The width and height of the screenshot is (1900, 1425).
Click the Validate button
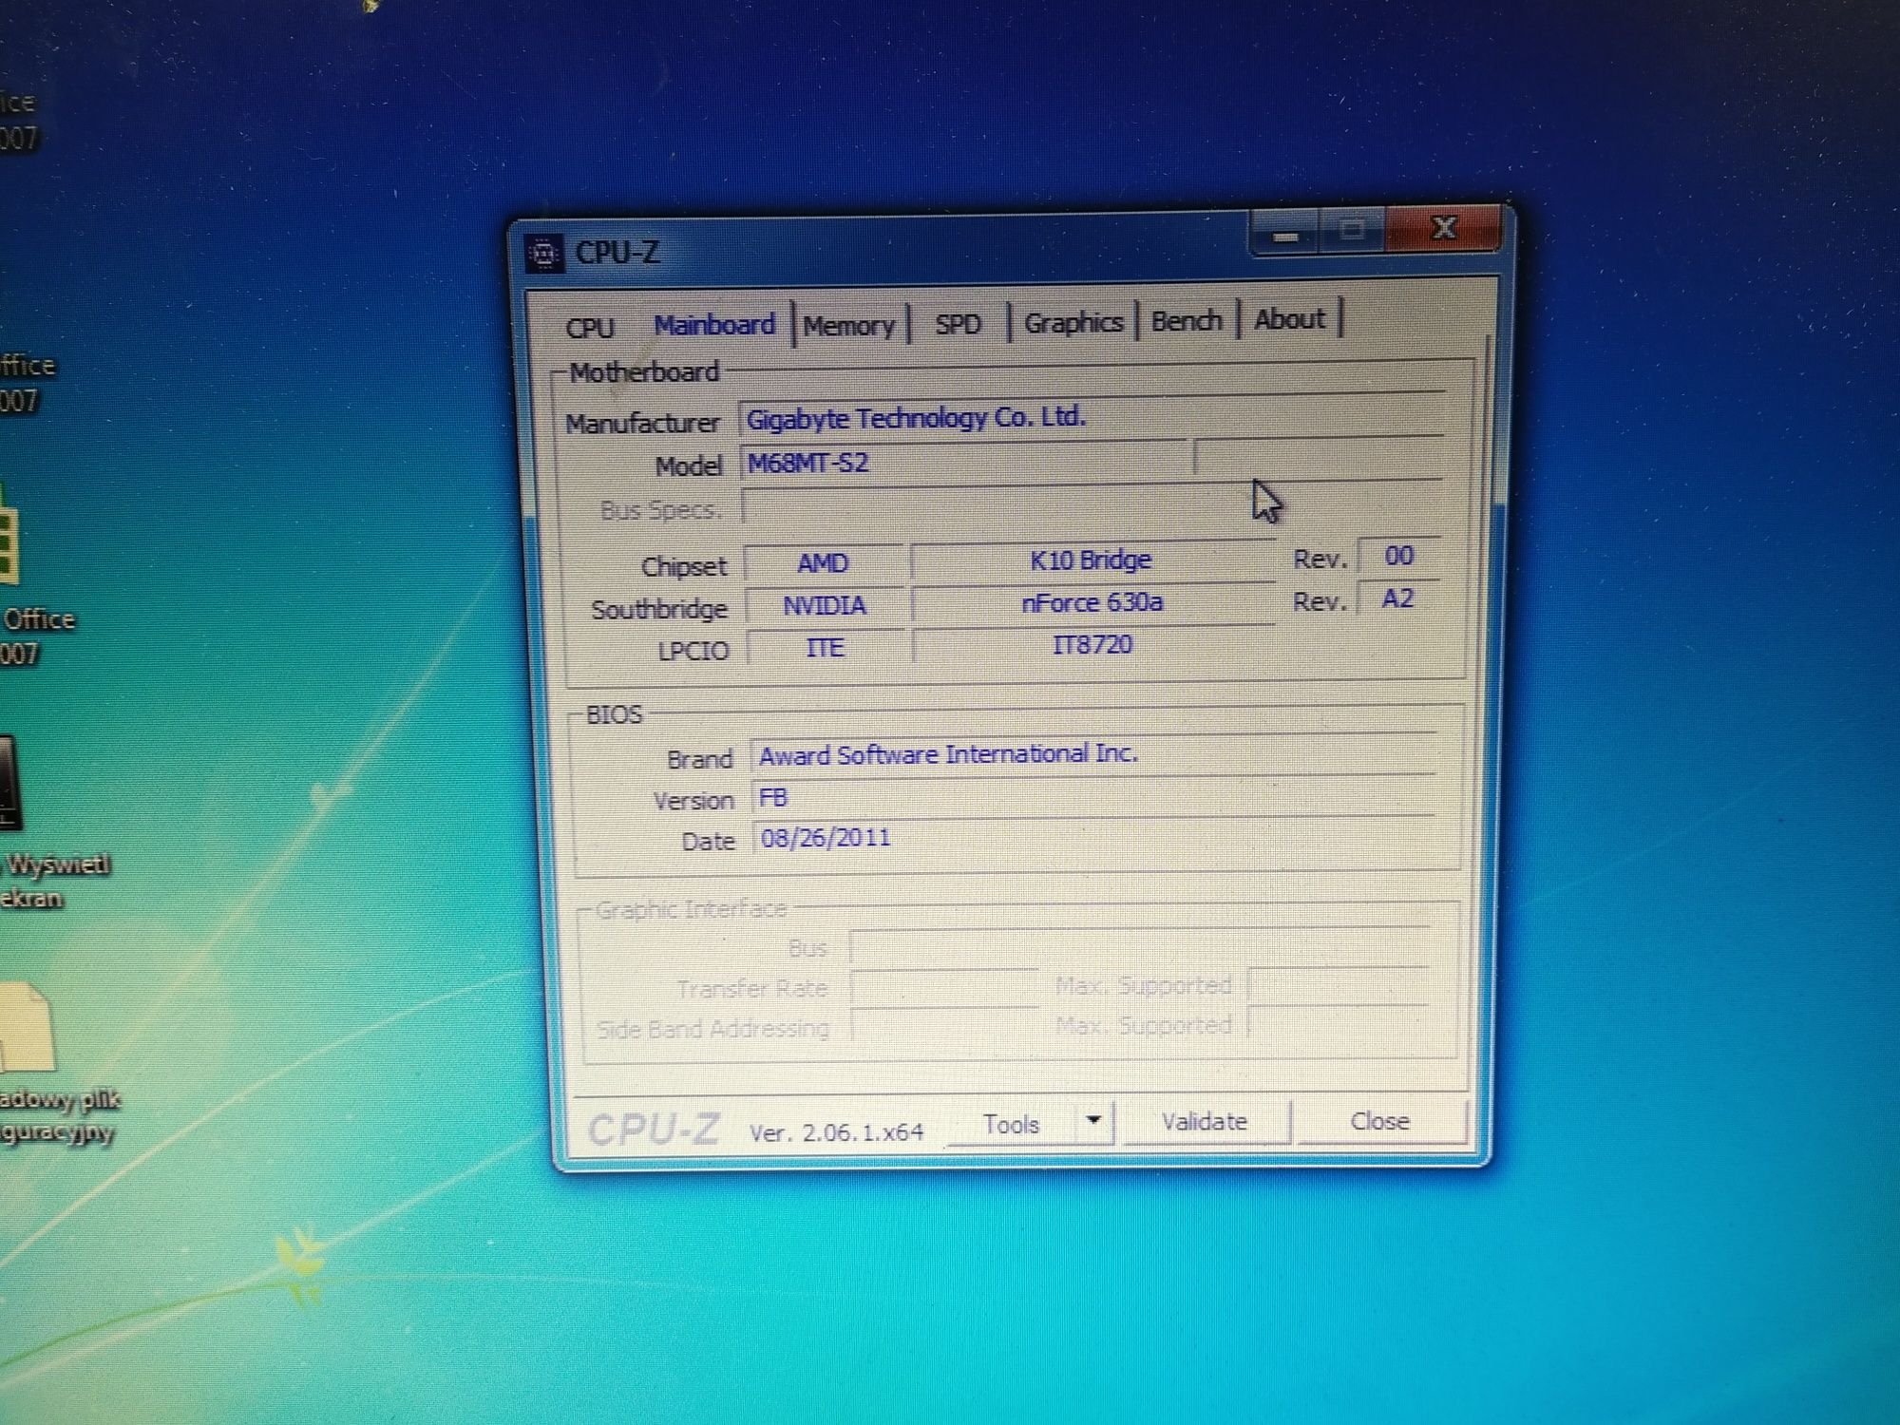tap(1205, 1122)
